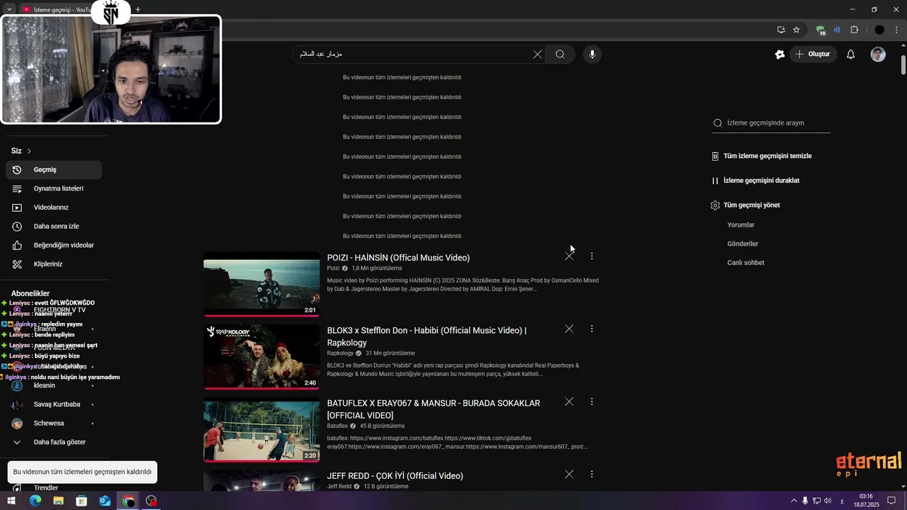Open more options for BLOK3 Habibi
The height and width of the screenshot is (510, 907).
click(592, 329)
